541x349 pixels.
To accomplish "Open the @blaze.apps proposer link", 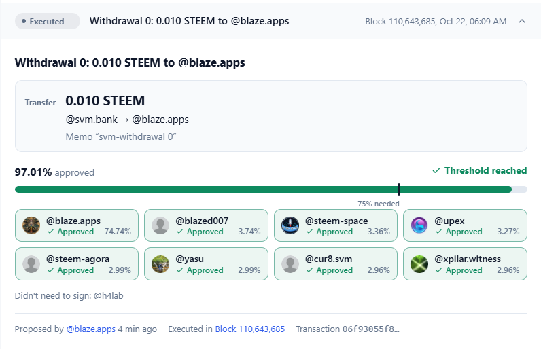I will coord(91,329).
